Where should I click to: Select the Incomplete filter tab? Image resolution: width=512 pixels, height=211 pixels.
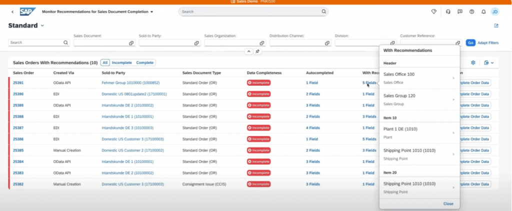pyautogui.click(x=122, y=62)
